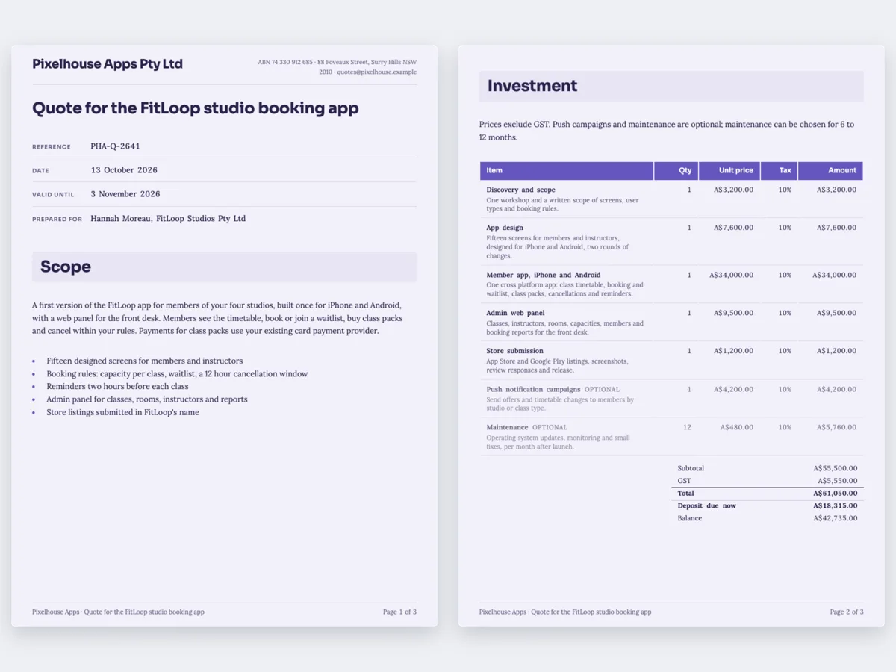Click the VALID UNTIL field label

tap(53, 195)
